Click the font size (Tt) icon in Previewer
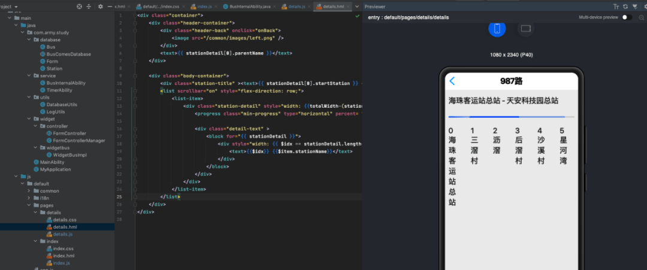Viewport: 647px width, 270px height. 616,7
